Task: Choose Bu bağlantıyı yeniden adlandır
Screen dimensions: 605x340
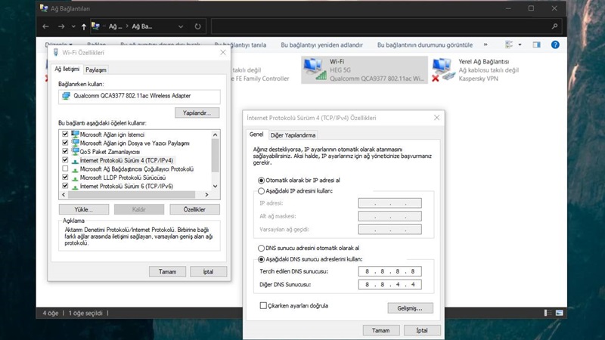Action: 322,45
